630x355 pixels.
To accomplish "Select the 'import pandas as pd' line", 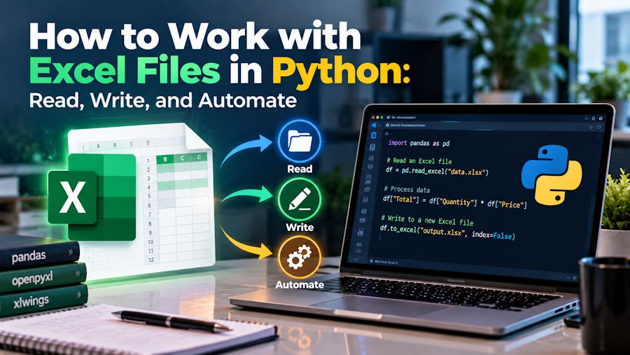I will [x=419, y=143].
